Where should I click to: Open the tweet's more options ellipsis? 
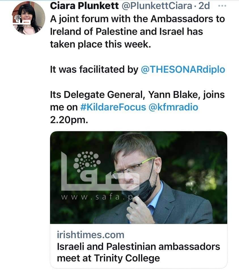point(223,6)
